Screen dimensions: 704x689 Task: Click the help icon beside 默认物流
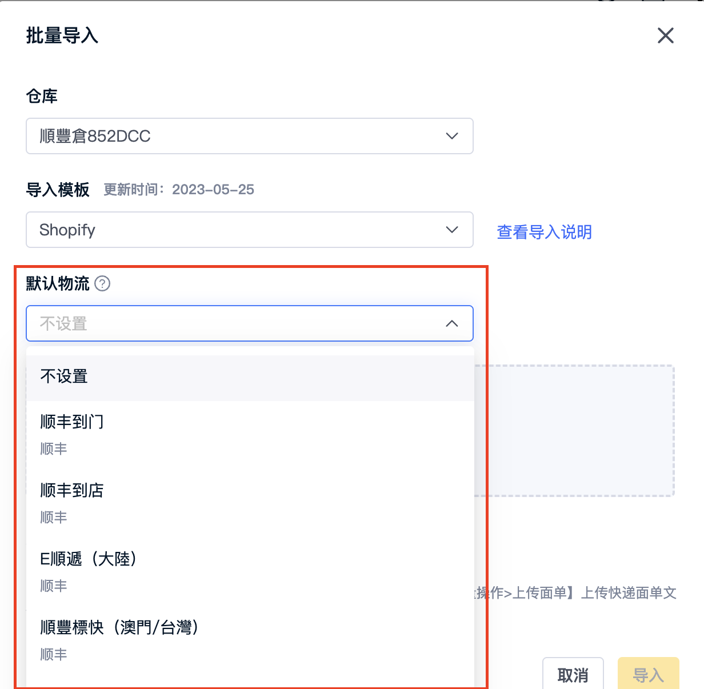[x=102, y=283]
